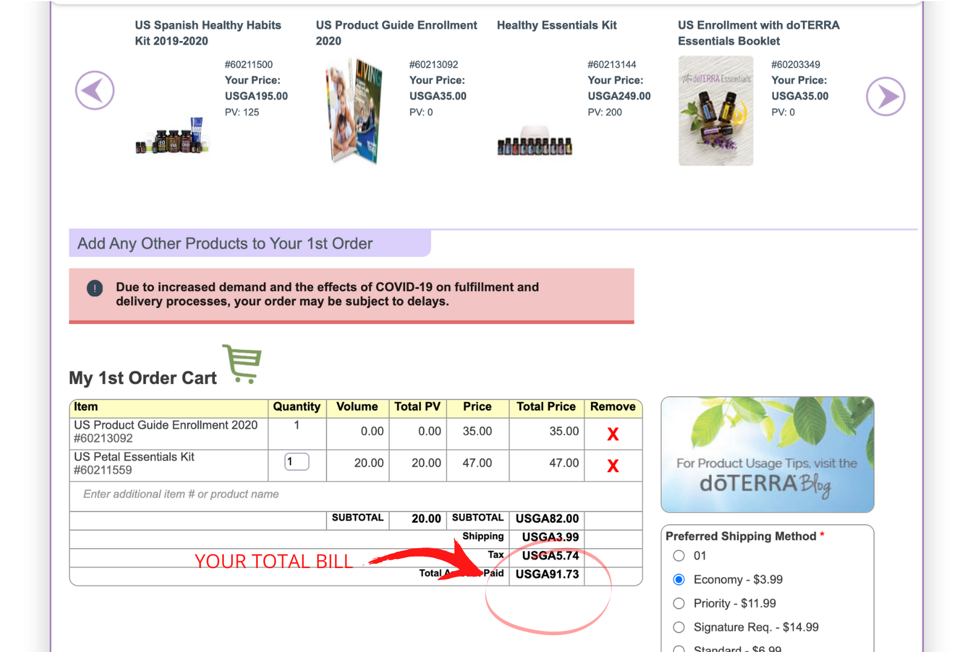Click the USGA3.99 shipping value
966x652 pixels.
tap(551, 537)
